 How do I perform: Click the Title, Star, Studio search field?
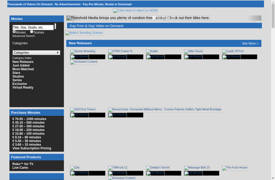click(x=33, y=27)
